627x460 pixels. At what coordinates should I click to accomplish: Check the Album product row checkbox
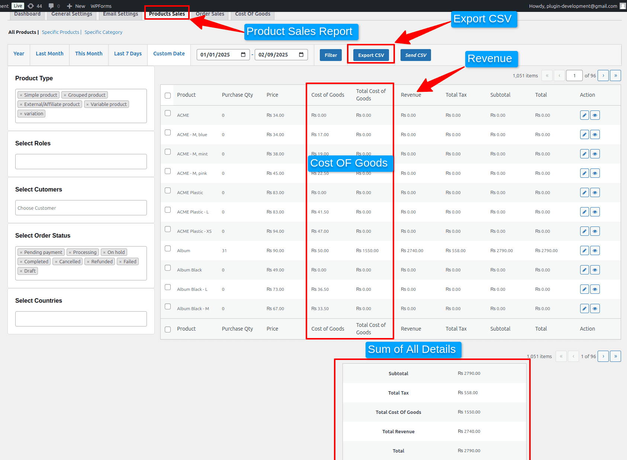(x=168, y=248)
